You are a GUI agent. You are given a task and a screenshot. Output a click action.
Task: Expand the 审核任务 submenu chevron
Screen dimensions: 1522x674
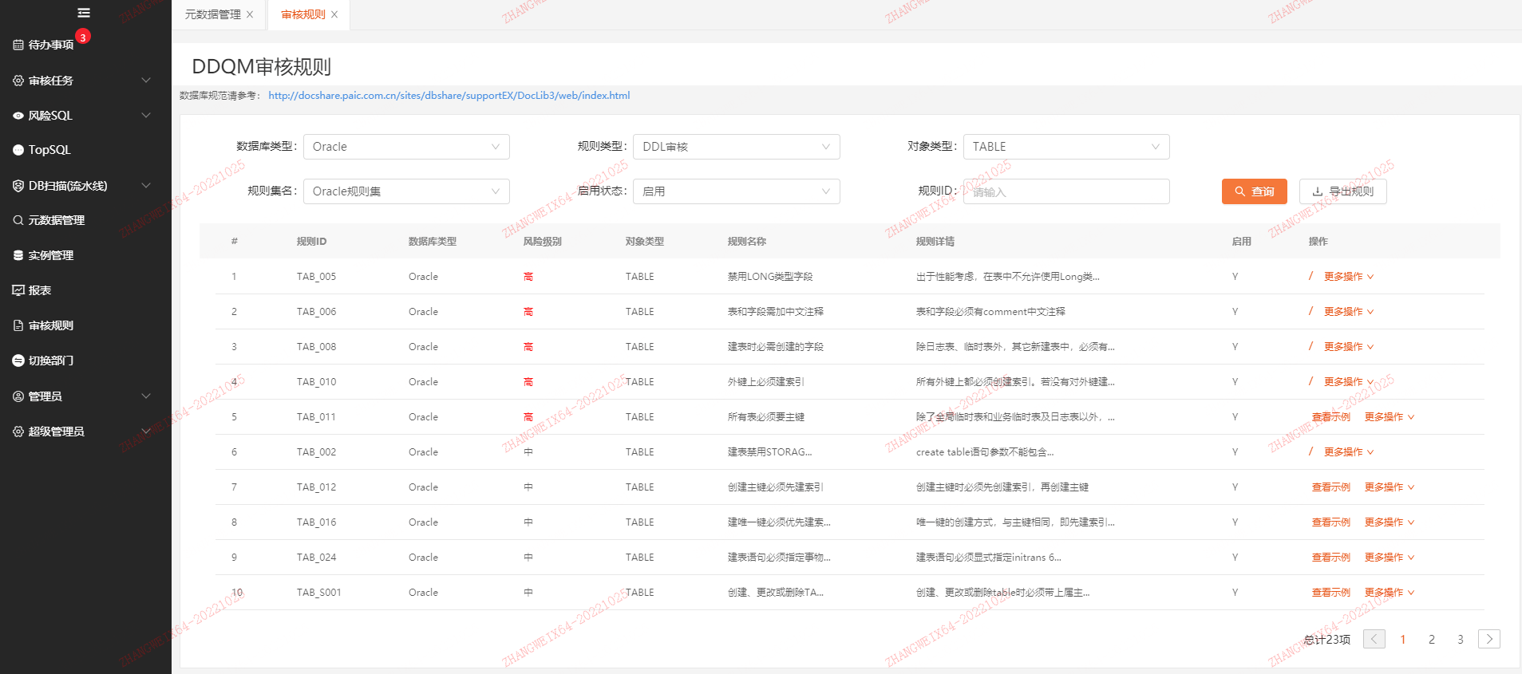(146, 81)
